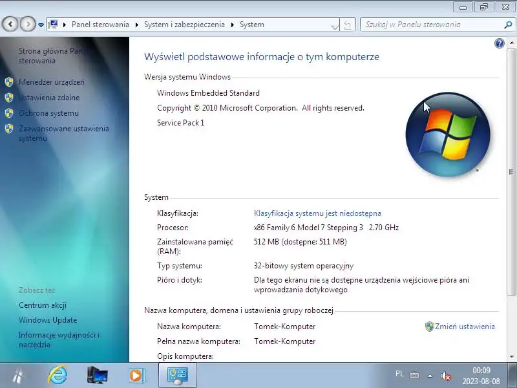517x388 pixels.
Task: Click the text Service Pack 1
Action: (x=181, y=123)
